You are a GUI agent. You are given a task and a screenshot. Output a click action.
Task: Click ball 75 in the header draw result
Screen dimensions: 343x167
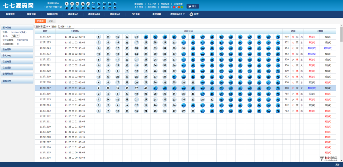click(115, 8)
